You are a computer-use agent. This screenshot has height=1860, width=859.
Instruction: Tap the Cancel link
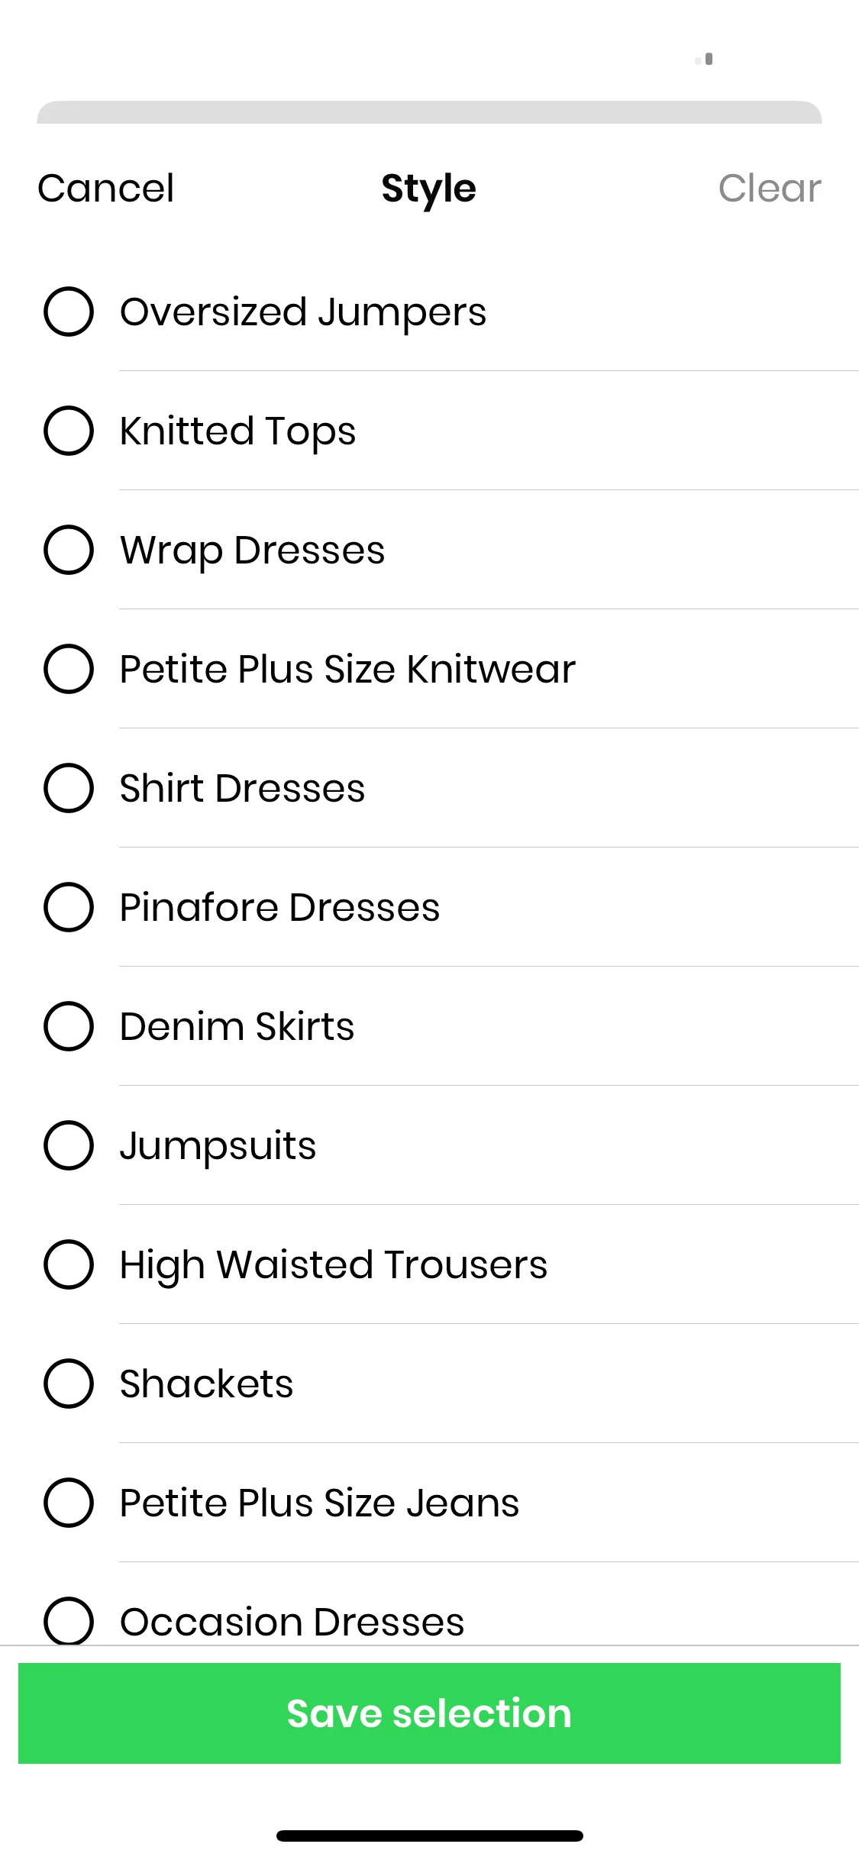pos(106,188)
